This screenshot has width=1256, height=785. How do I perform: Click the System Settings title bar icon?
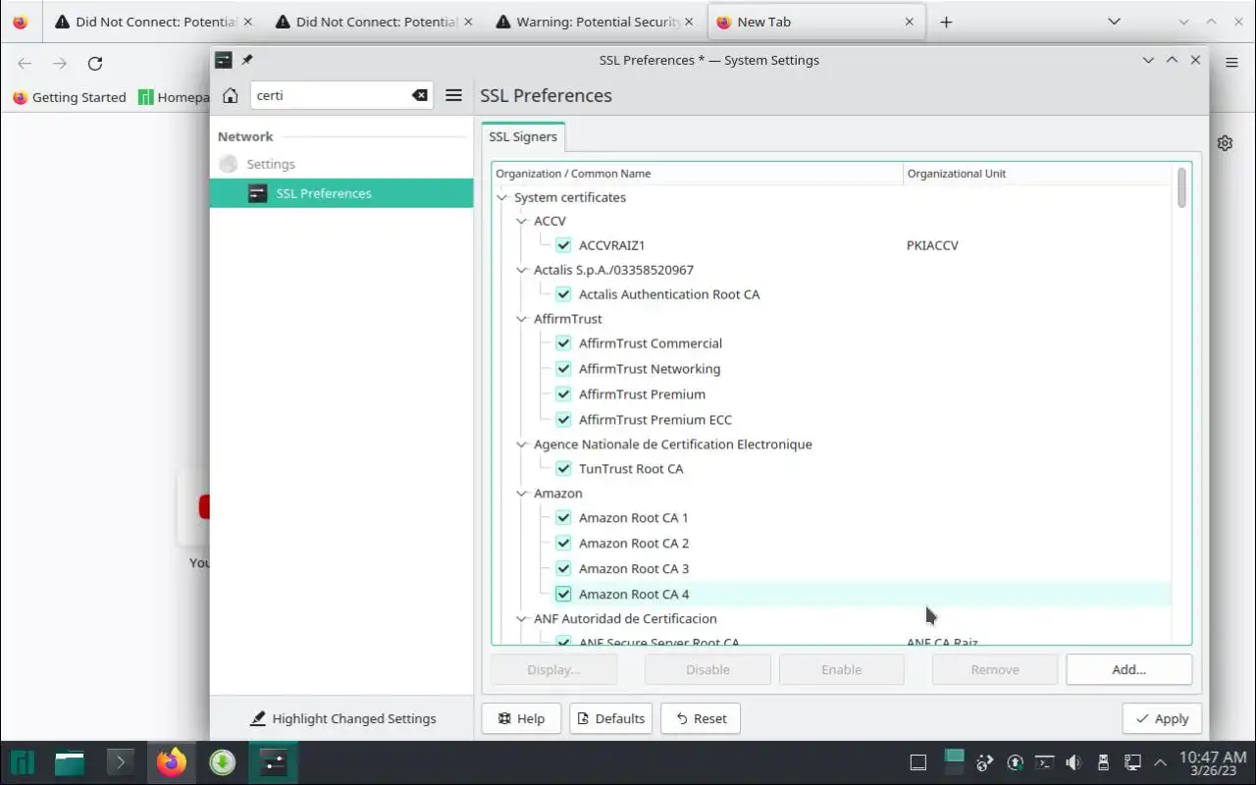[224, 60]
